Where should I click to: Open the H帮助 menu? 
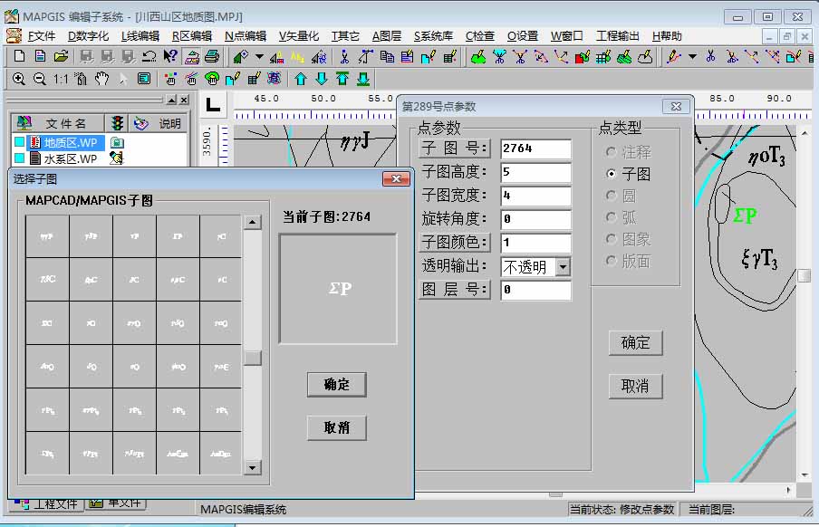pos(667,36)
